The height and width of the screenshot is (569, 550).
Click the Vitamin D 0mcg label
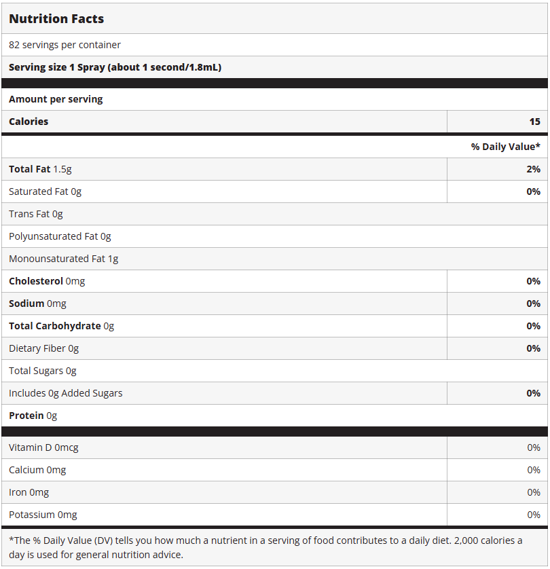pyautogui.click(x=43, y=447)
